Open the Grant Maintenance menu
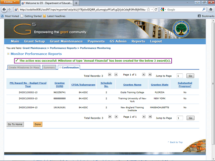The image size is (215, 161). [x=66, y=41]
